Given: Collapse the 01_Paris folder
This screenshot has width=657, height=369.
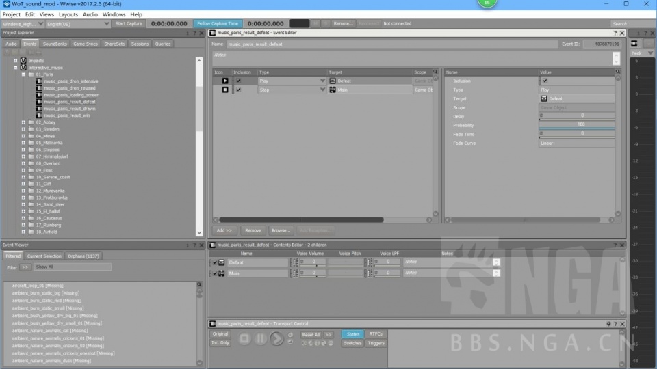Looking at the screenshot, I should [23, 74].
